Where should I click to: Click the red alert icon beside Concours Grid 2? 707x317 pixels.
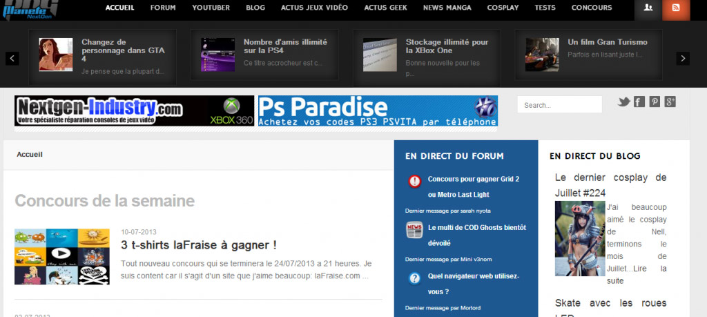point(414,182)
